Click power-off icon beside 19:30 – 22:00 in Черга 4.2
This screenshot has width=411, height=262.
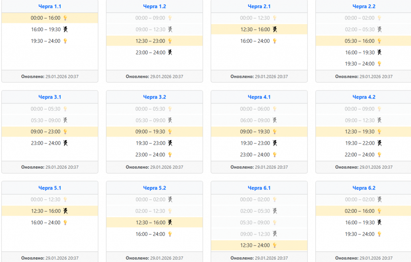point(379,143)
